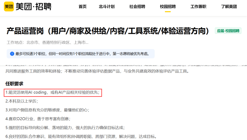The width and height of the screenshot is (247, 140).
Task: Open the 了解美团 menu item
Action: click(x=229, y=7)
